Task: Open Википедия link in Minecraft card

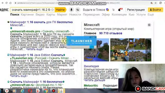Action: (91, 66)
